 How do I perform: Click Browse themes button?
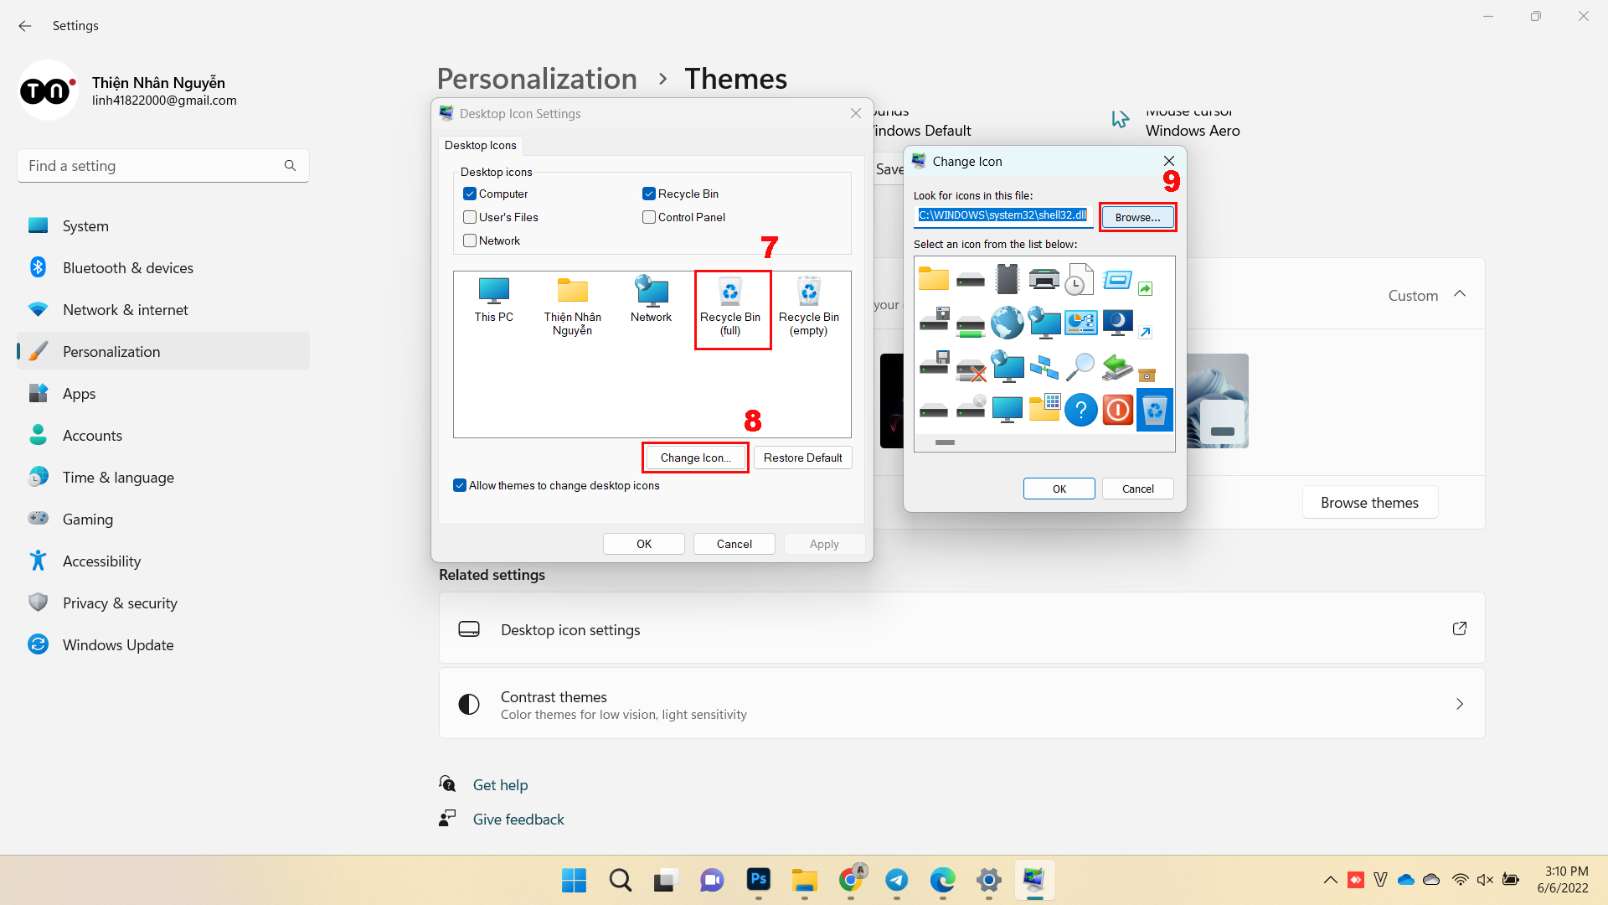coord(1369,502)
